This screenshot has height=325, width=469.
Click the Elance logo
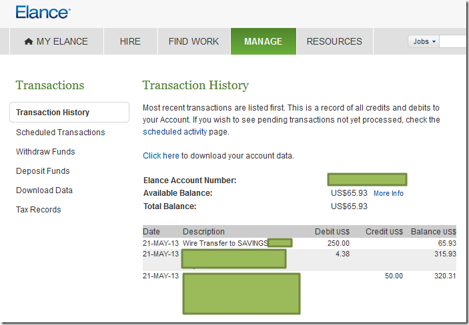pyautogui.click(x=43, y=12)
